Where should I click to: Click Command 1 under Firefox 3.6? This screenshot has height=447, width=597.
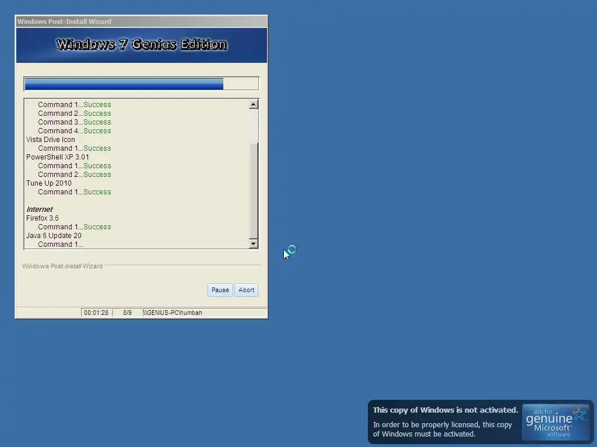click(x=75, y=227)
